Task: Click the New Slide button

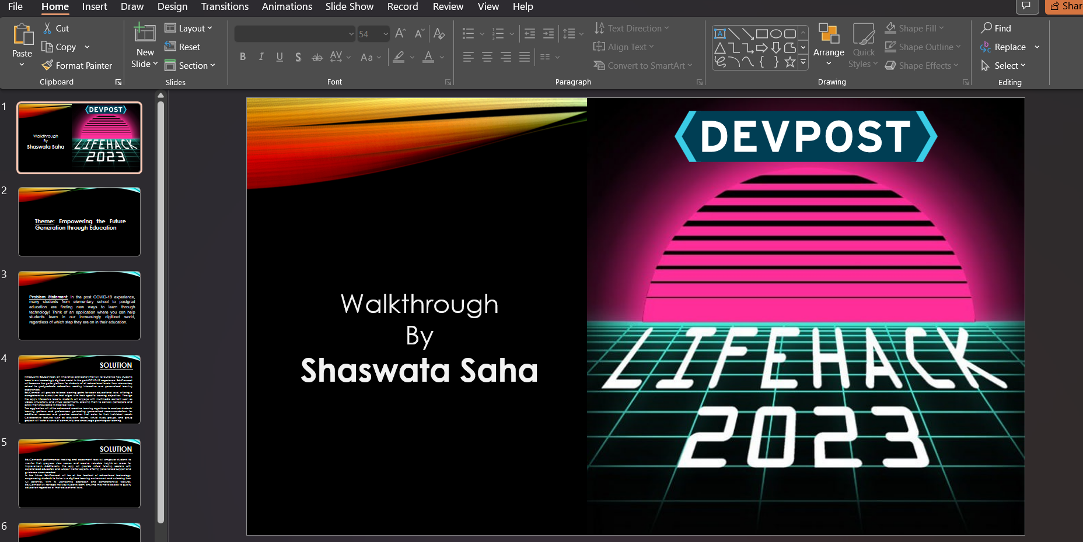Action: click(x=144, y=44)
